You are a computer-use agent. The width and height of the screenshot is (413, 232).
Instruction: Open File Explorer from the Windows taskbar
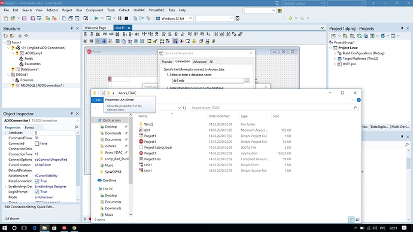click(44, 228)
